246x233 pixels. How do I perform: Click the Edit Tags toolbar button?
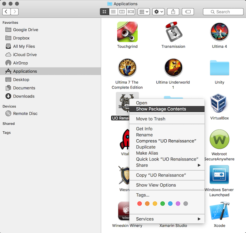(188, 12)
